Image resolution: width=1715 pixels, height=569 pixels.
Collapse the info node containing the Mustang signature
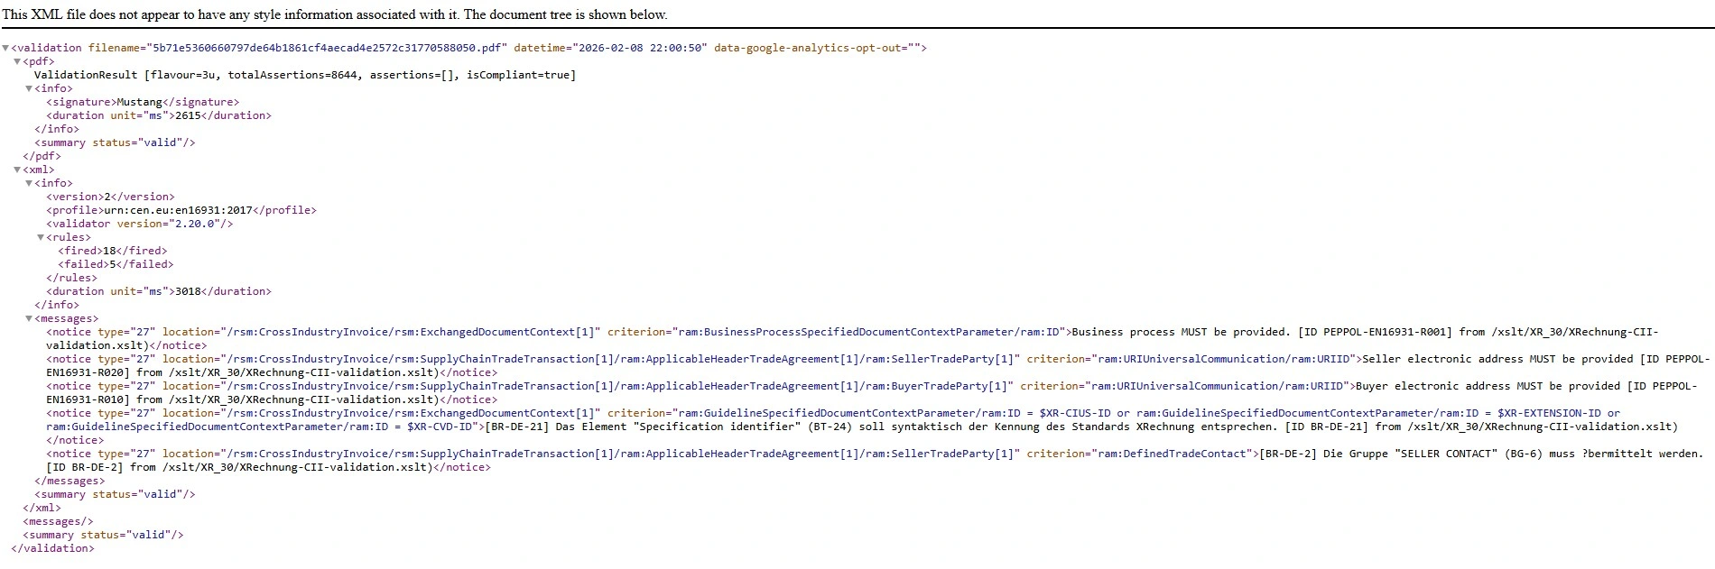(29, 89)
